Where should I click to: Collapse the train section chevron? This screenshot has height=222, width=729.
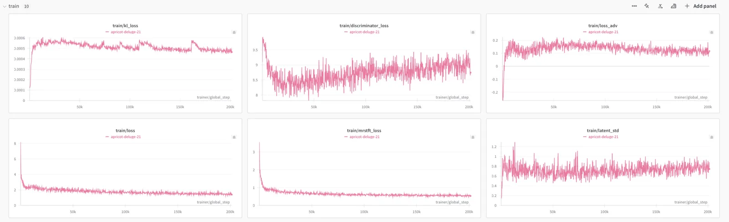(x=5, y=6)
